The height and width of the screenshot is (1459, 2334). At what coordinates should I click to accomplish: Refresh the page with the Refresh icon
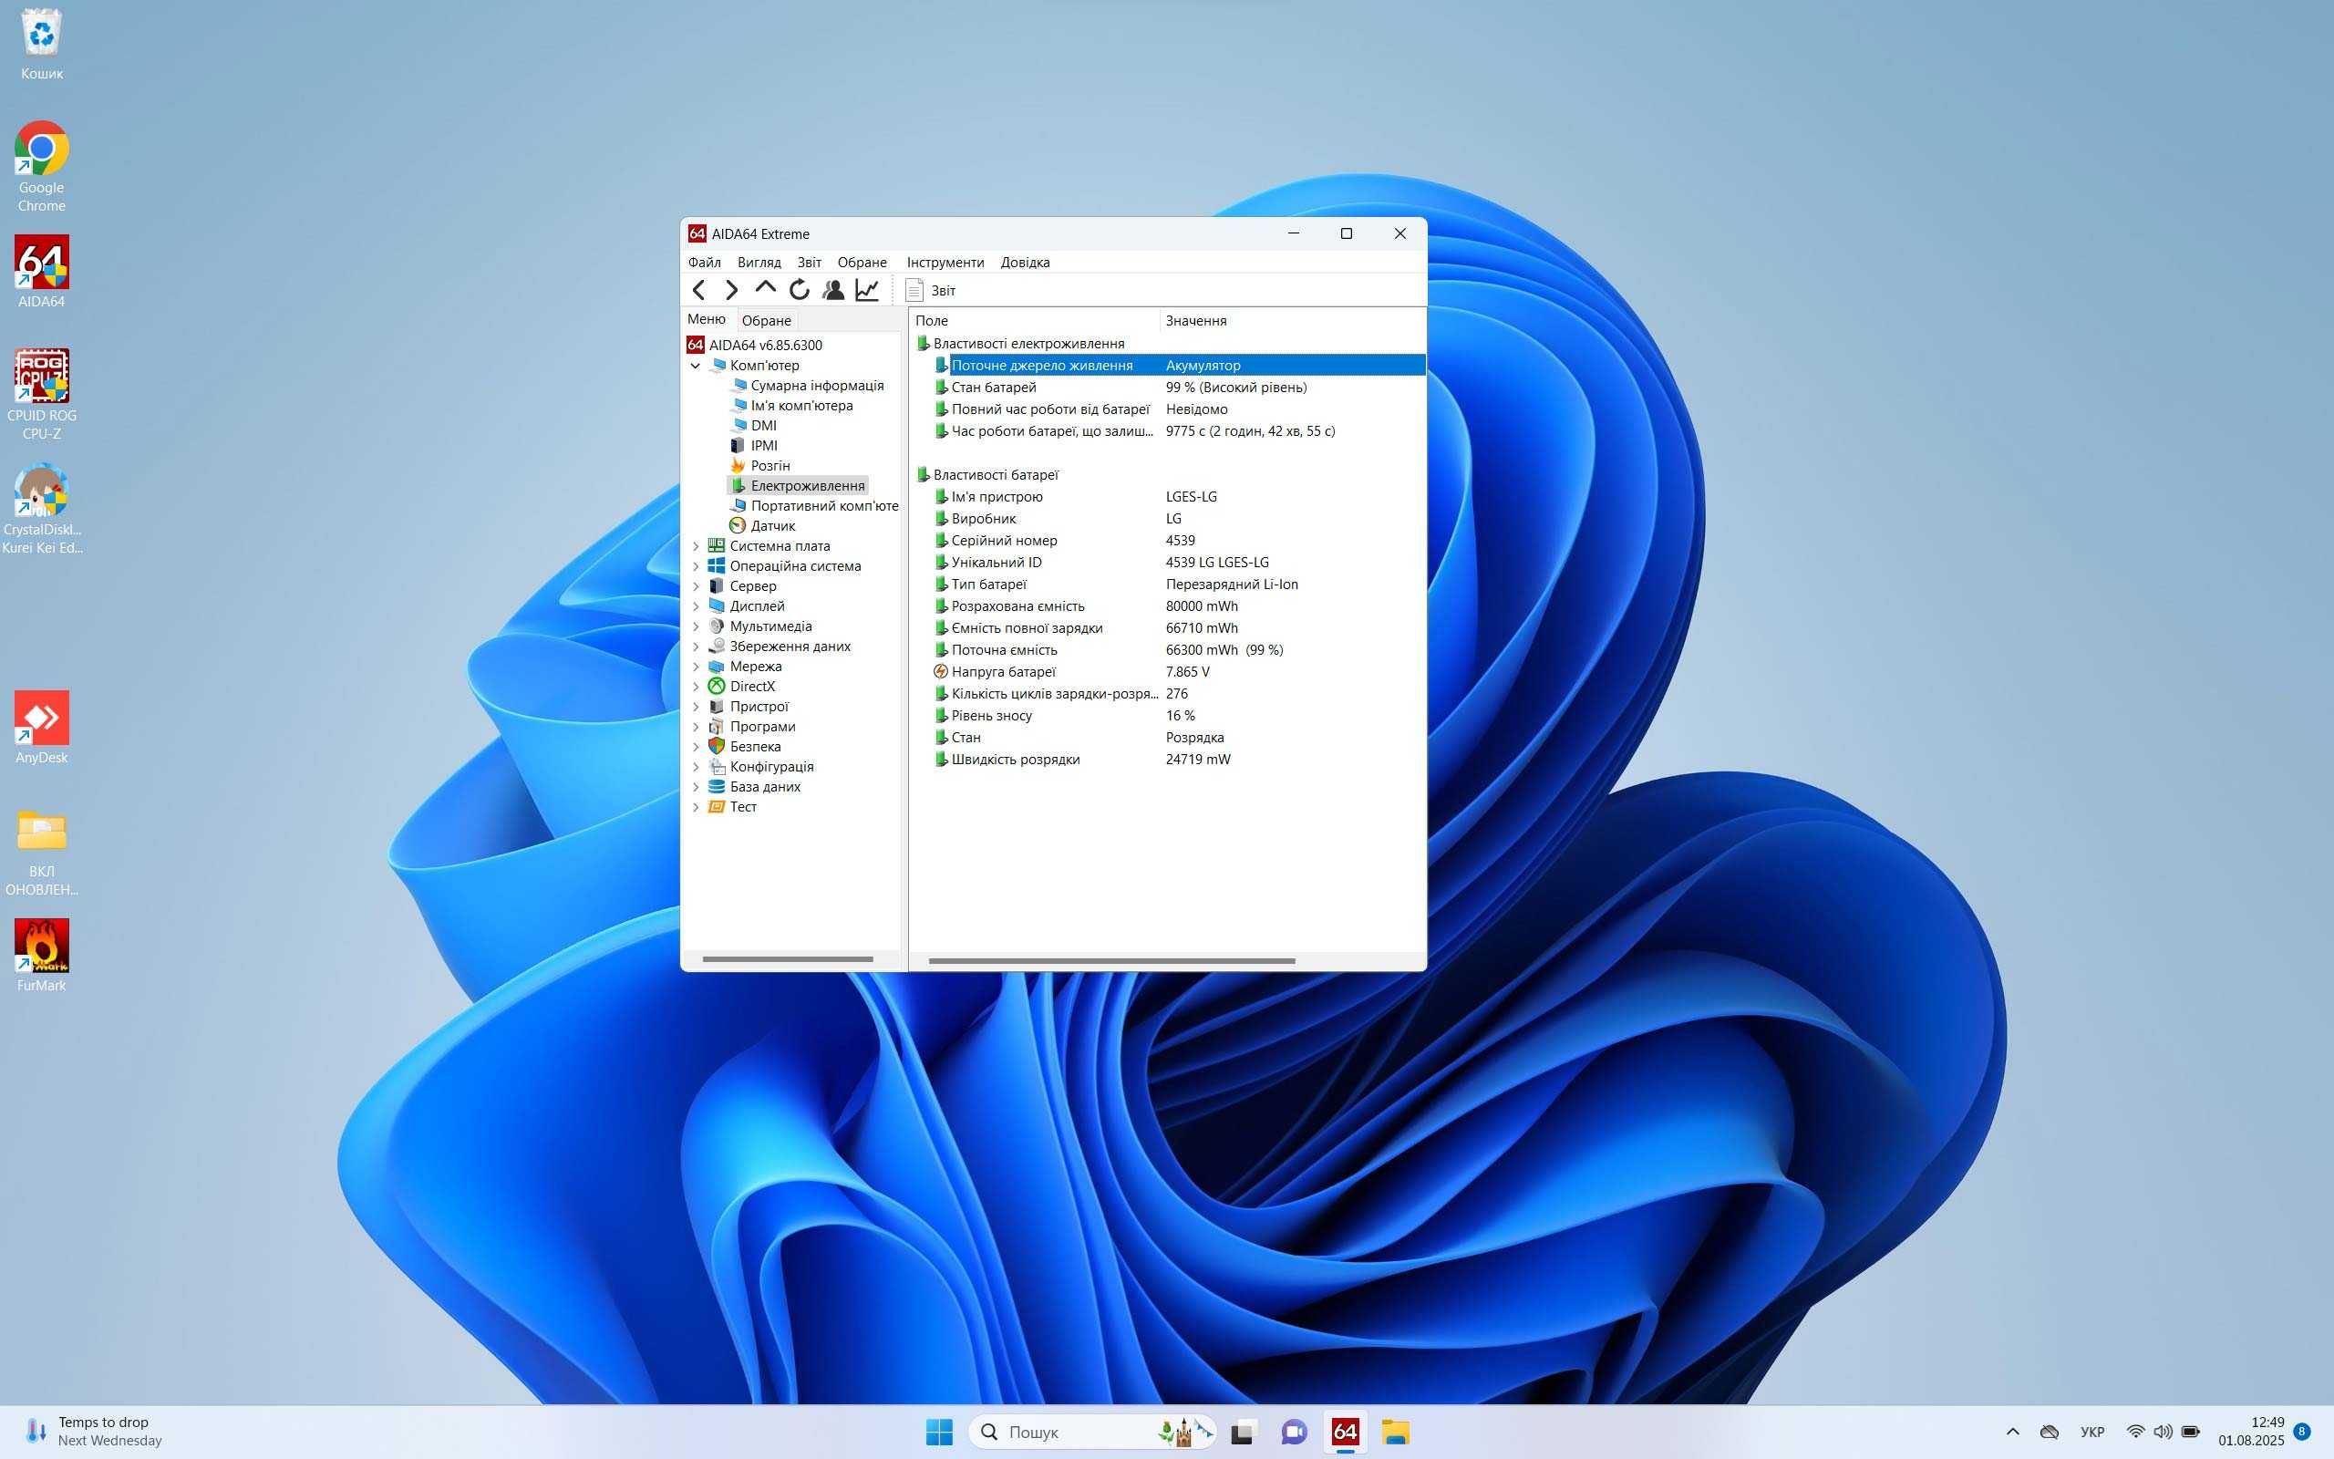800,289
